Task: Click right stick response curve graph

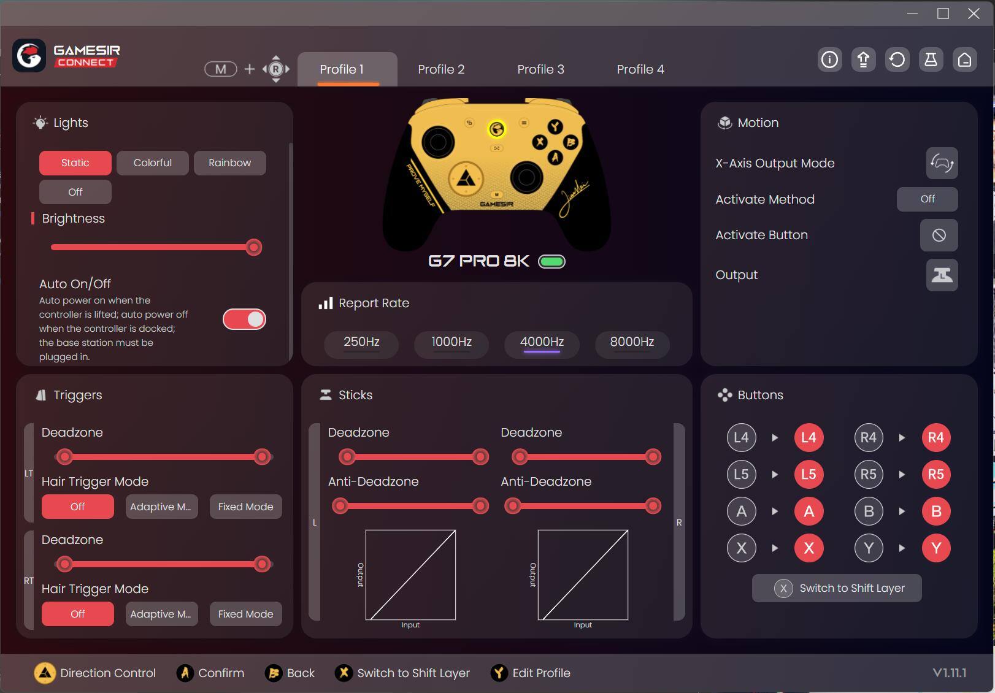Action: (x=583, y=575)
